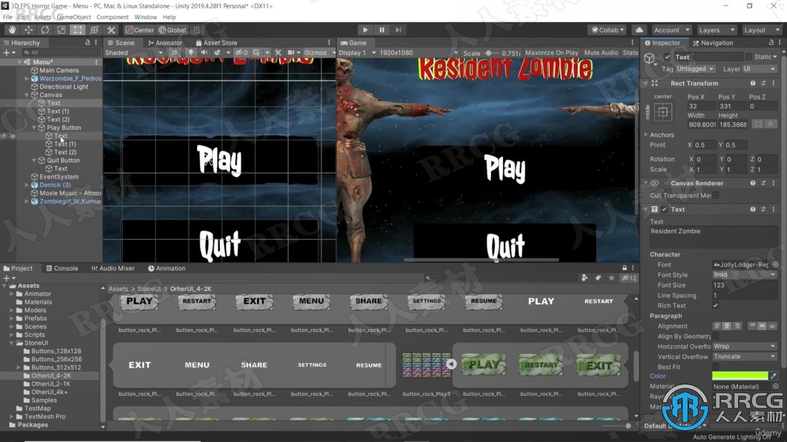This screenshot has width=787, height=442.
Task: Select the Transform tool
Action: [x=94, y=29]
